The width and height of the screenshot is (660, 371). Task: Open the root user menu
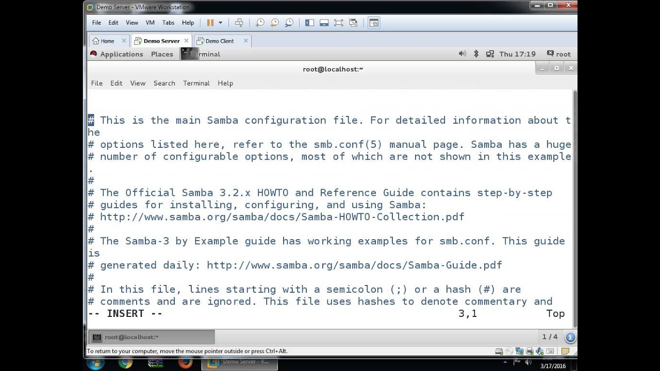[x=558, y=54]
